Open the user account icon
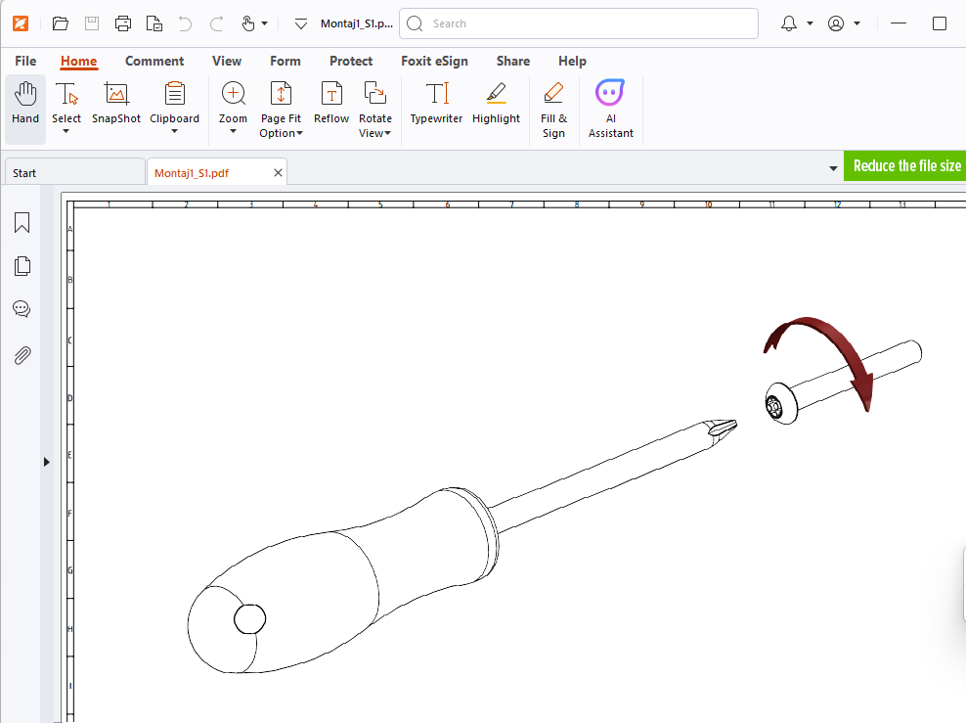966x723 pixels. [836, 23]
